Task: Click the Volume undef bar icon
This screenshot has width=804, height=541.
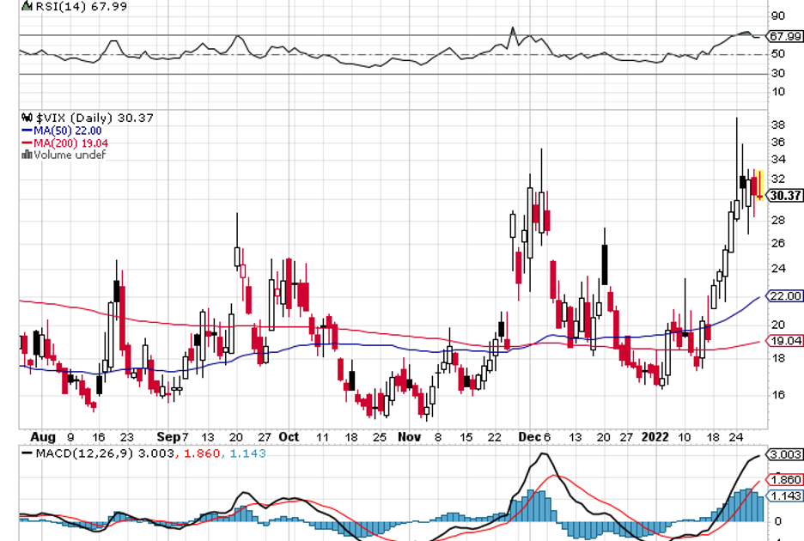Action: (x=27, y=155)
